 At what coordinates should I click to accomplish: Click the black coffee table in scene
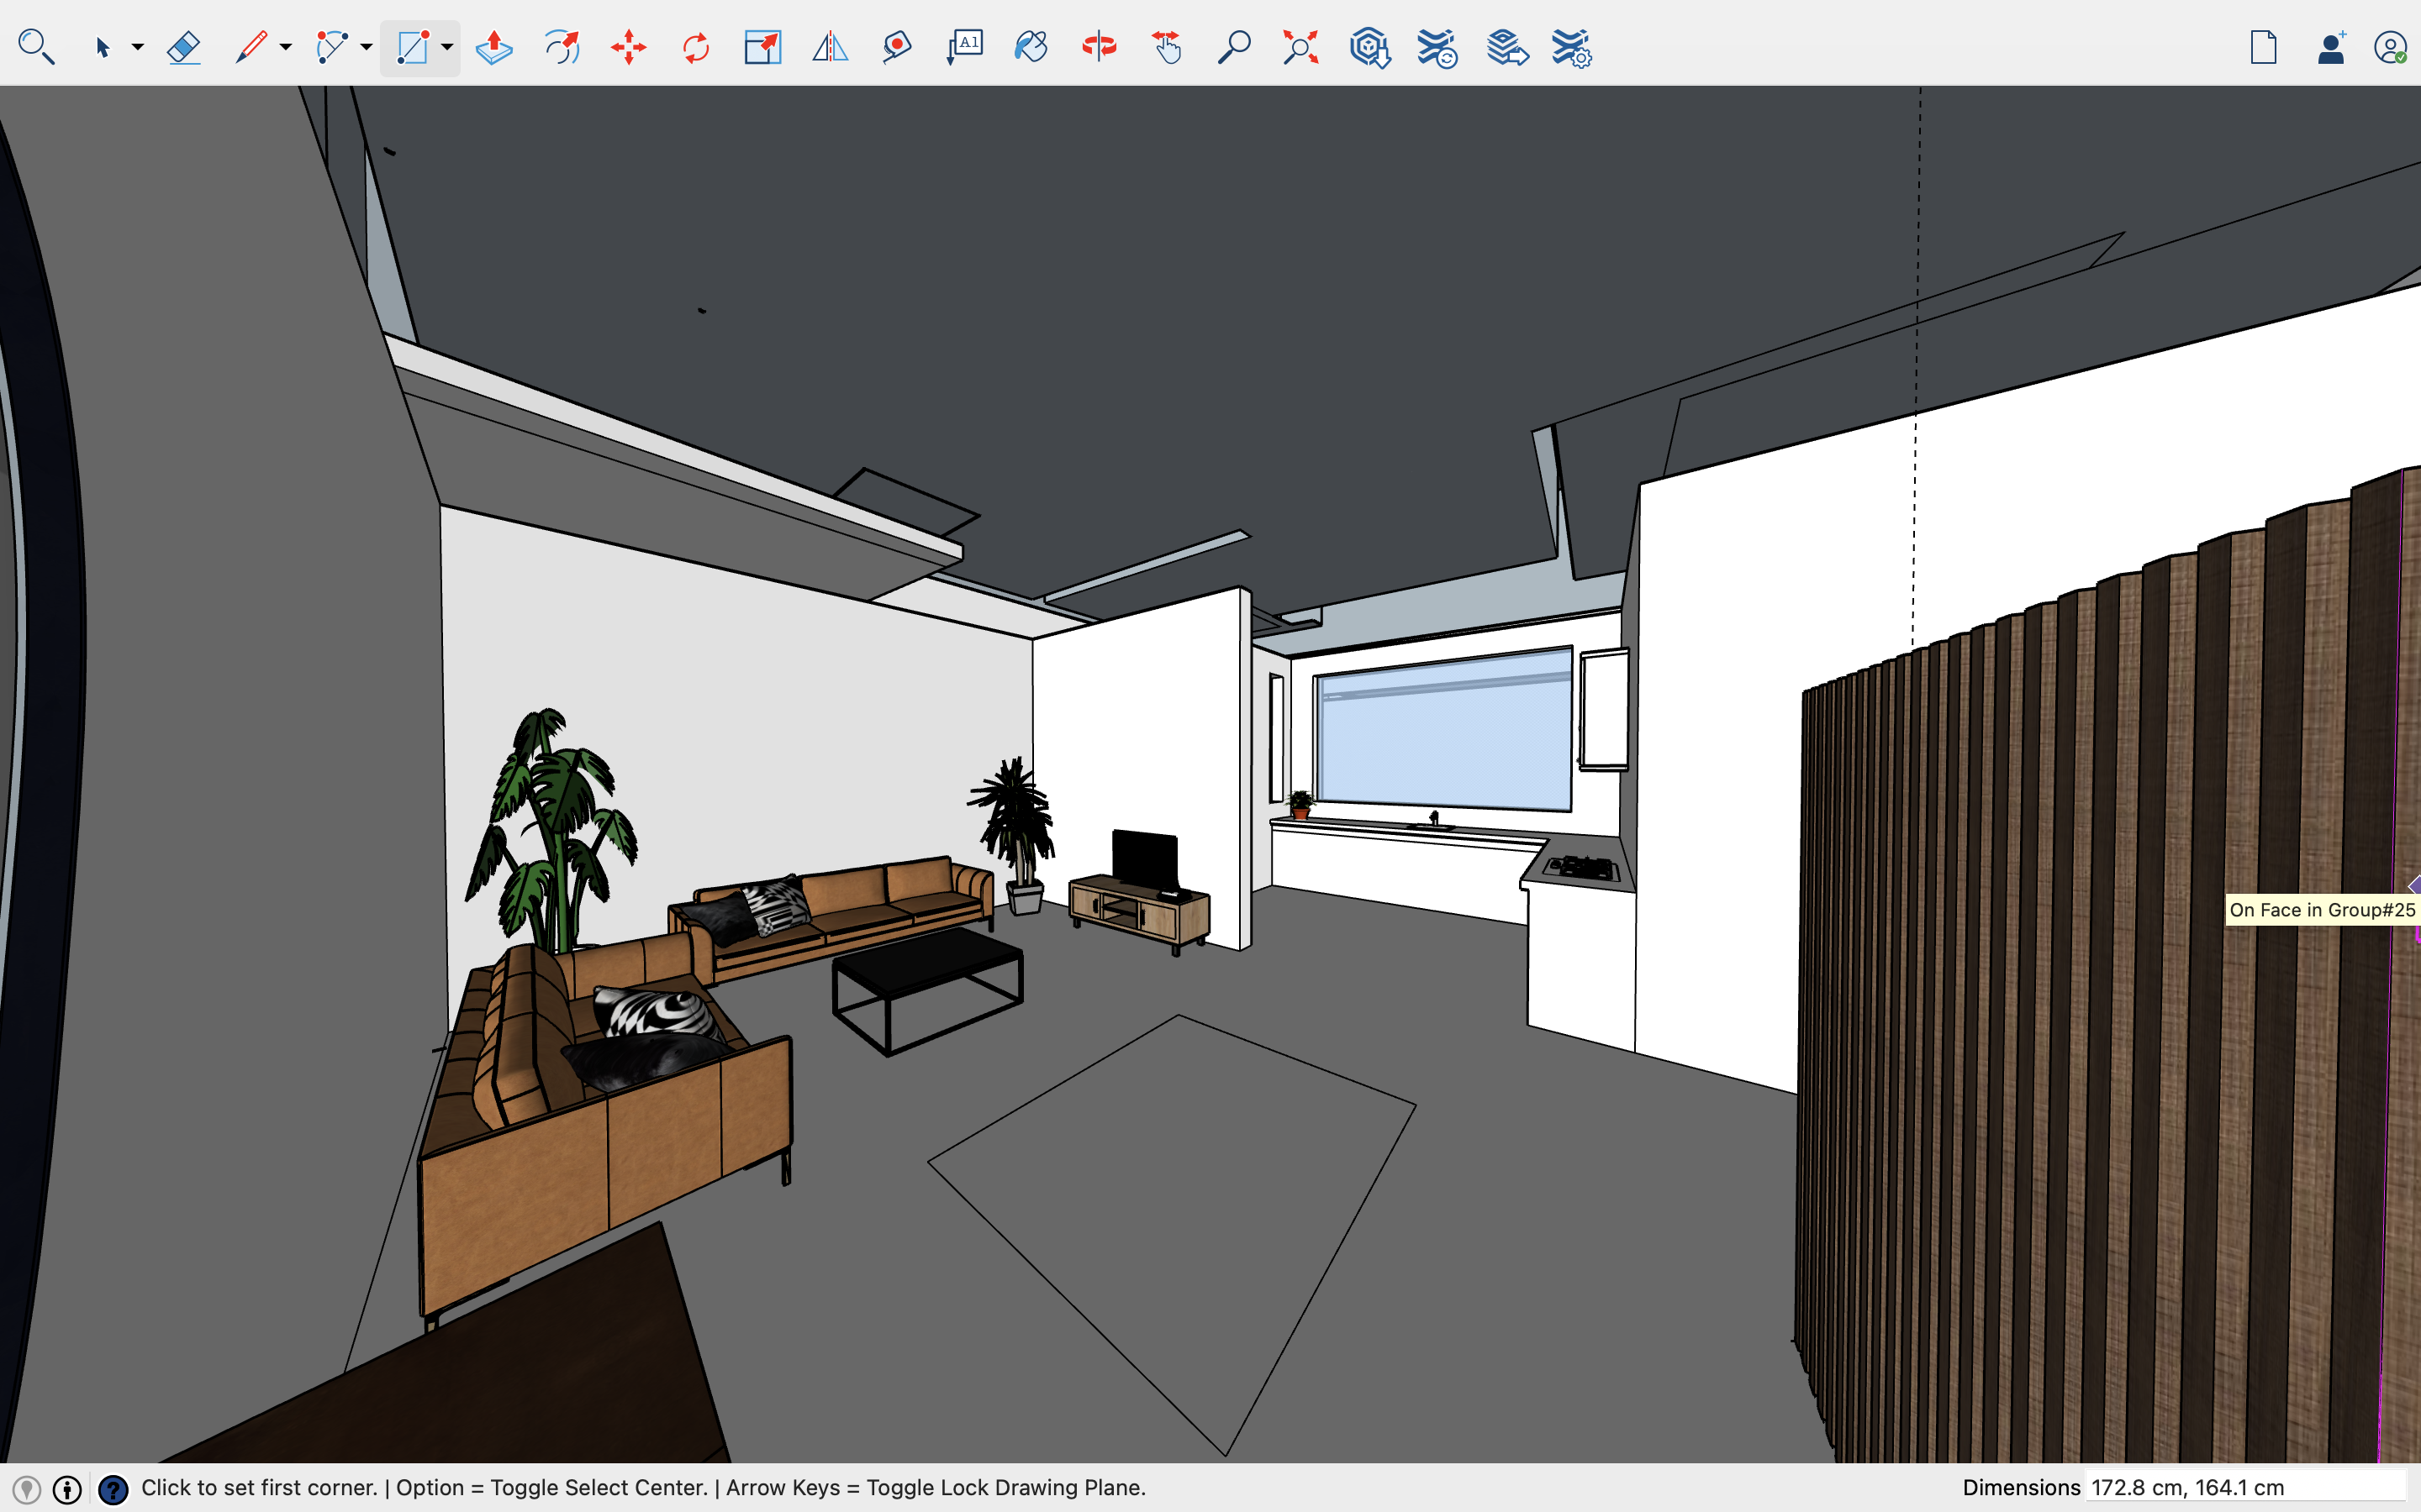[927, 990]
